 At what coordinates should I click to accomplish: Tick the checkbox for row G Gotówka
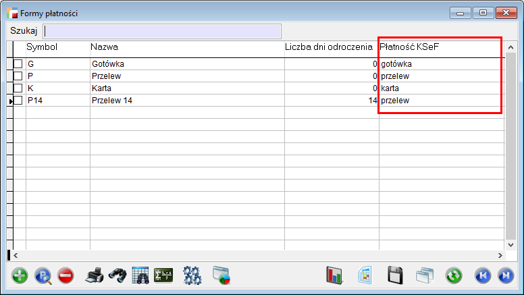(18, 64)
